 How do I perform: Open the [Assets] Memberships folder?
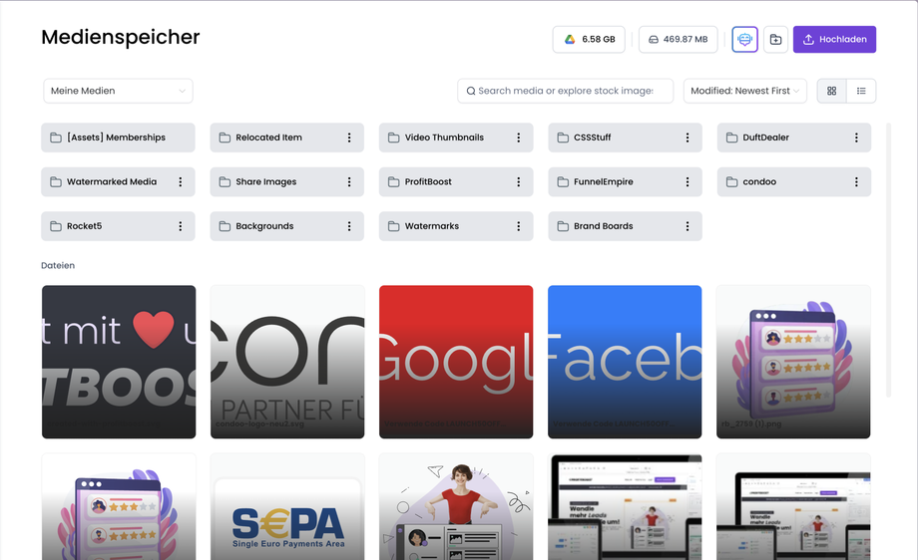pos(118,138)
